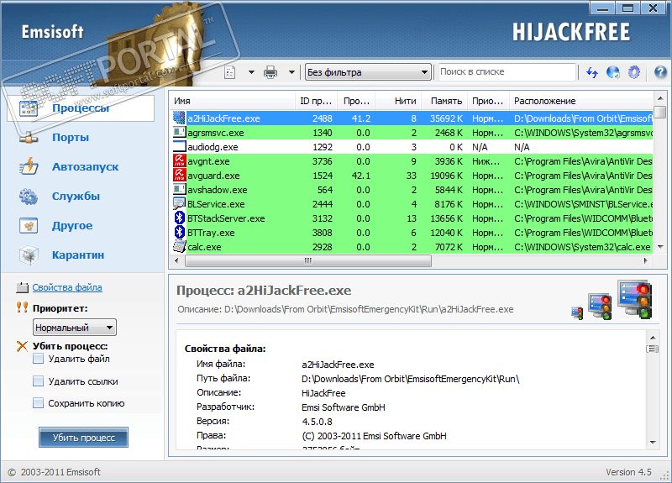The height and width of the screenshot is (483, 672).
Task: Select the BLService.exe process row
Action: (412, 204)
